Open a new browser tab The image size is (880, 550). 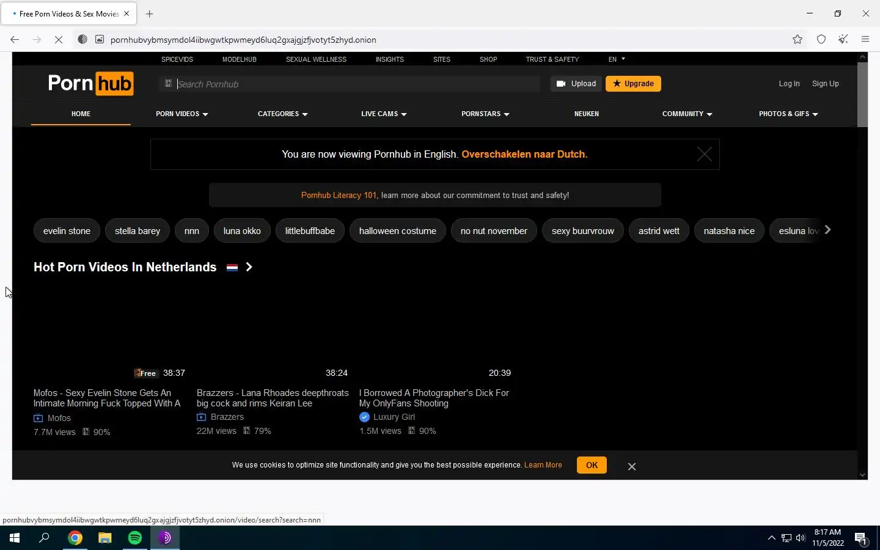click(150, 13)
